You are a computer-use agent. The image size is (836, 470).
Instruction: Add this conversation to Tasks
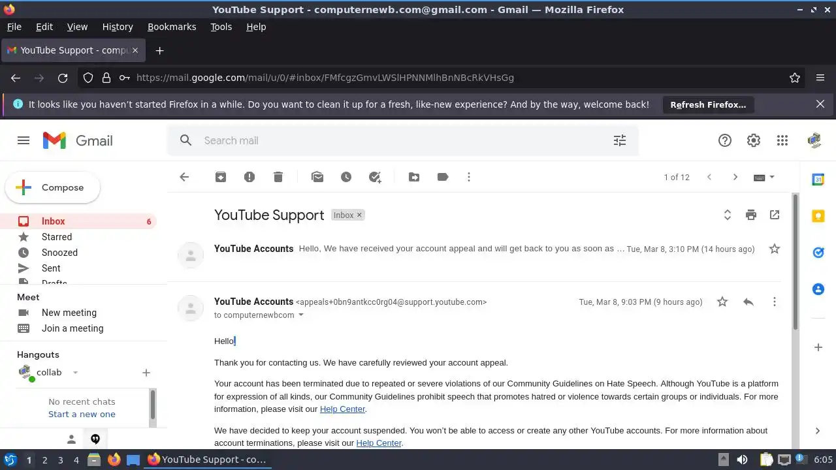point(375,177)
